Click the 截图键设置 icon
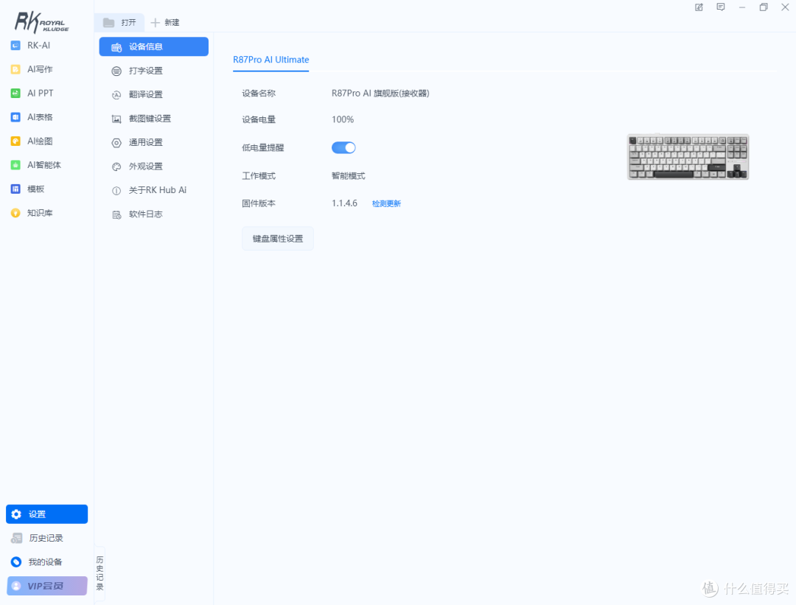This screenshot has height=605, width=796. [x=116, y=119]
